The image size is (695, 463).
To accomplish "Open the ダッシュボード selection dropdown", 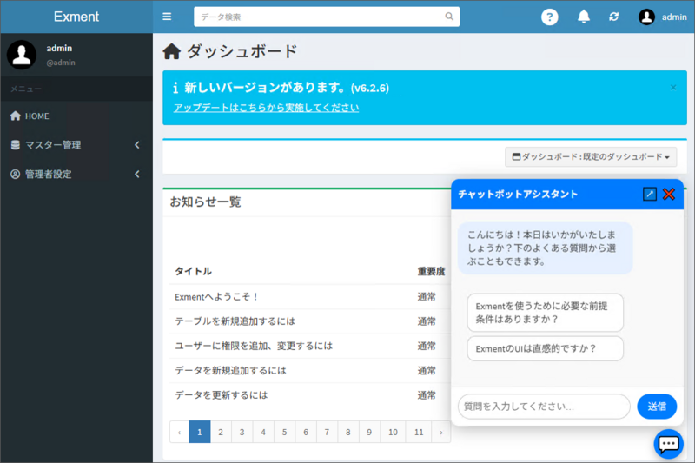I will pos(591,157).
